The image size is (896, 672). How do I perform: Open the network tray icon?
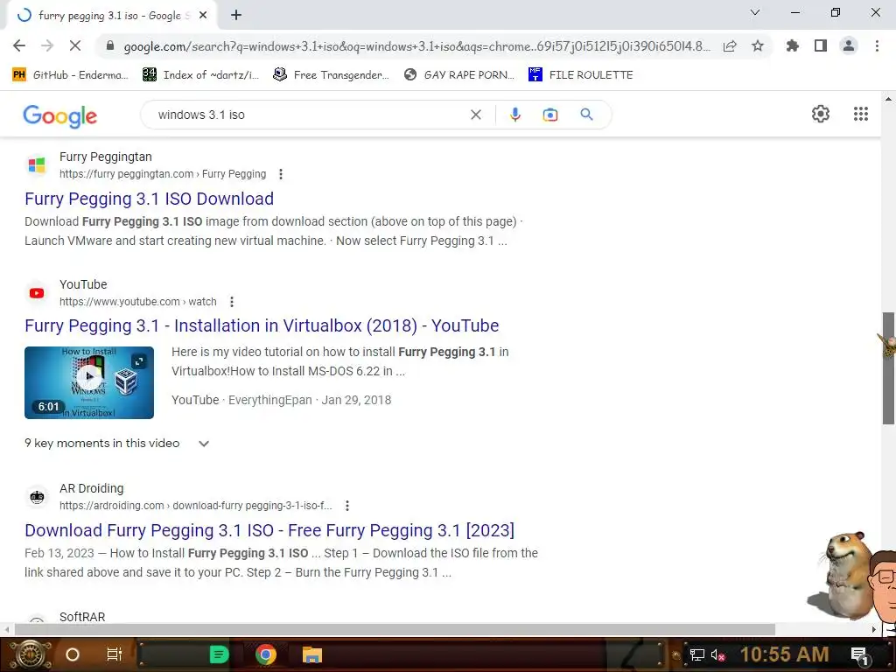pyautogui.click(x=696, y=654)
